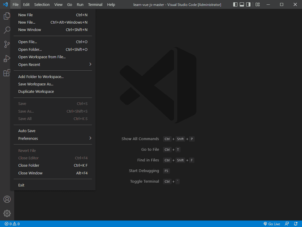Image resolution: width=302 pixels, height=227 pixels.
Task: Open the Manage gear icon
Action: (7, 213)
